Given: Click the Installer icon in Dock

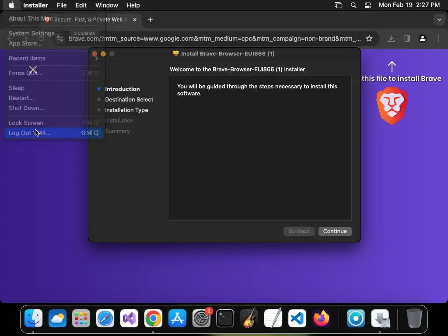Looking at the screenshot, I should [x=380, y=318].
